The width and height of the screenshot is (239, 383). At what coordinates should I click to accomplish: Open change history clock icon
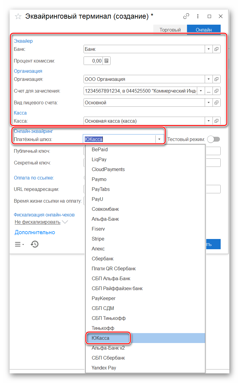click(35, 244)
